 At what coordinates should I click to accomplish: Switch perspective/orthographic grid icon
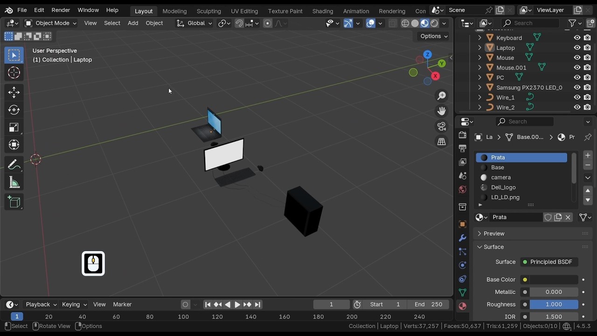pyautogui.click(x=441, y=142)
